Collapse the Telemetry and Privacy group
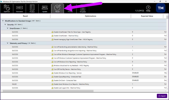The width and height of the screenshot is (169, 100). [x=8, y=43]
